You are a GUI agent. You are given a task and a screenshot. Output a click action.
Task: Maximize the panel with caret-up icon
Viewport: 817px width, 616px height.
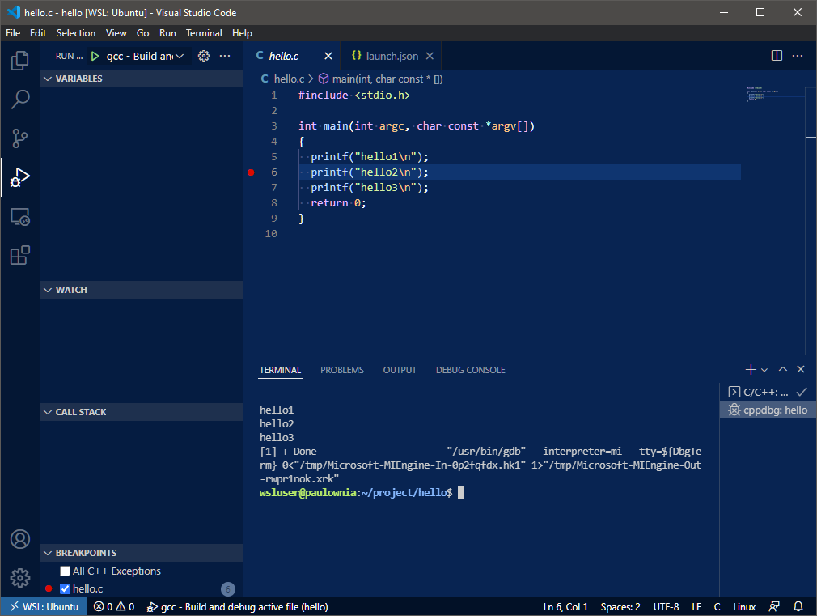pos(782,369)
